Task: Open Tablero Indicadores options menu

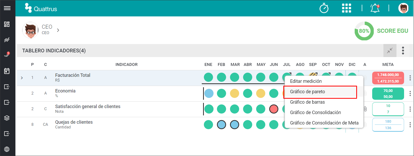Action: [403, 51]
